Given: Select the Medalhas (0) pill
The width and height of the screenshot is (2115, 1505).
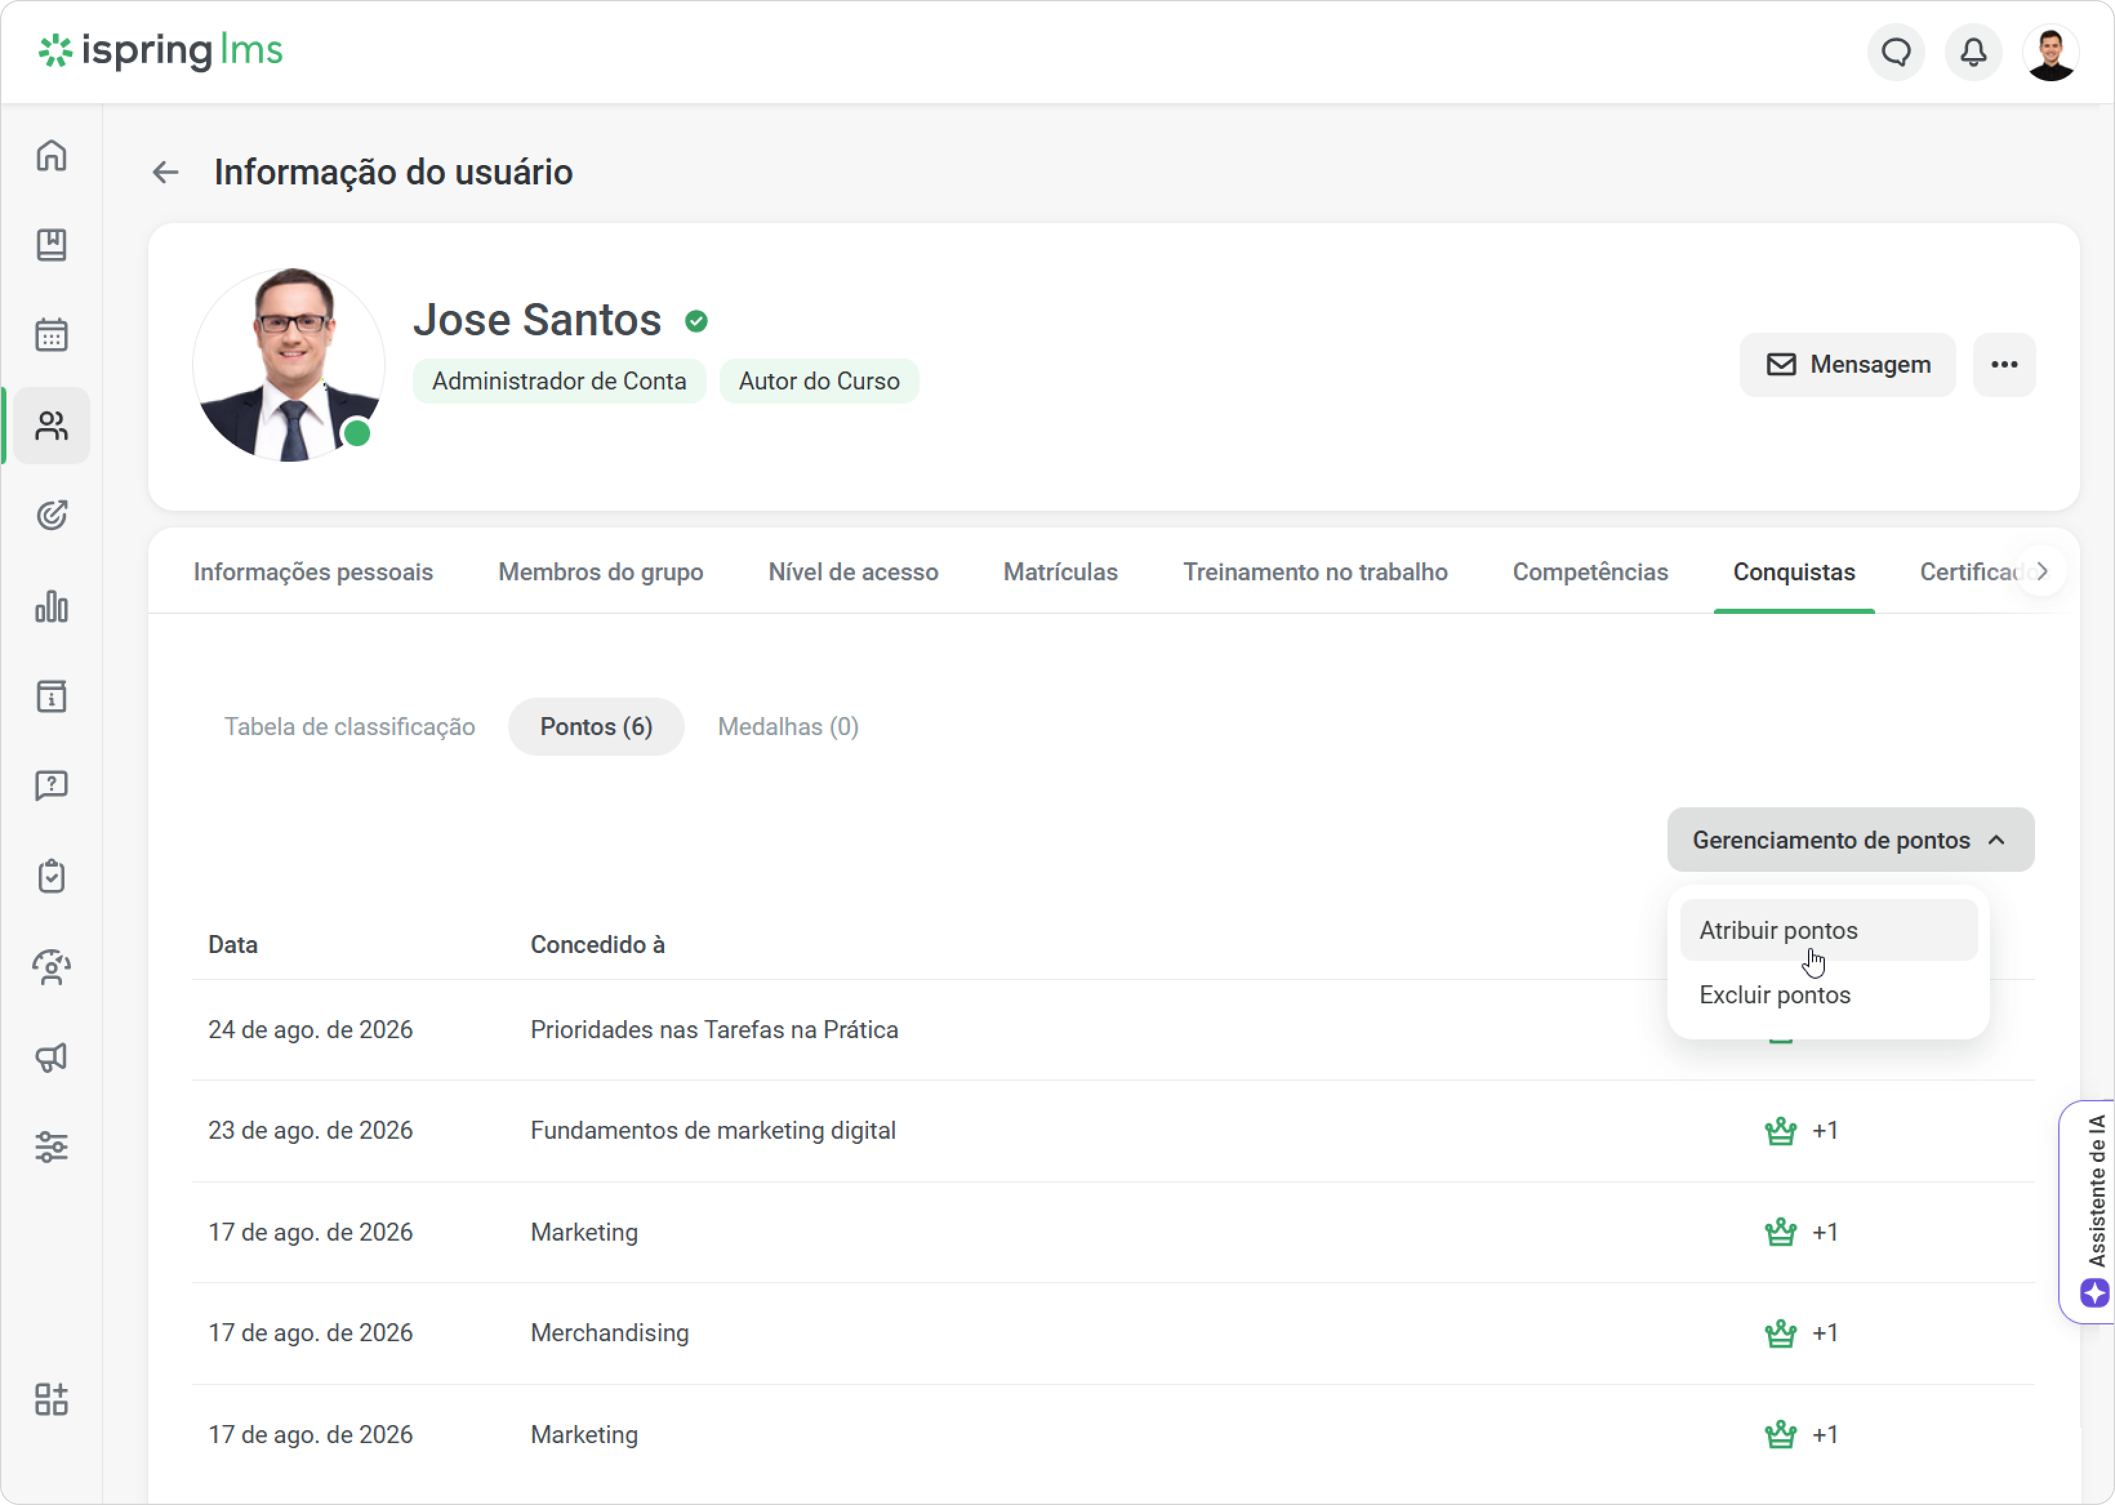Looking at the screenshot, I should click(x=788, y=727).
